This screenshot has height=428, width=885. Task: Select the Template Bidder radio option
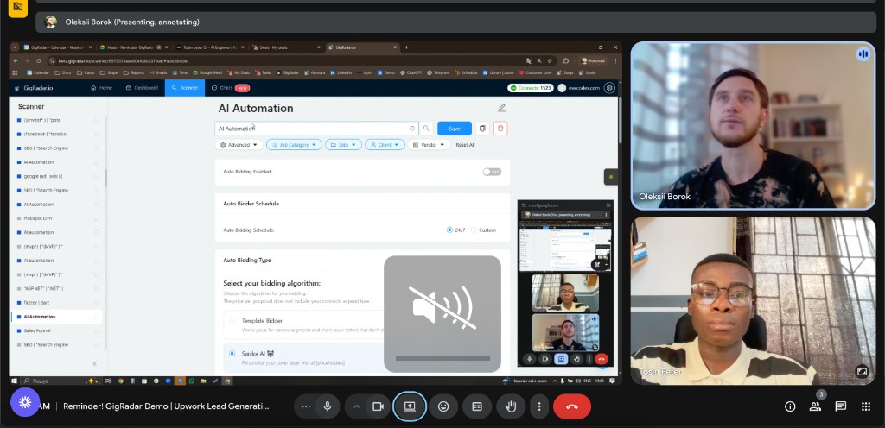pyautogui.click(x=232, y=320)
